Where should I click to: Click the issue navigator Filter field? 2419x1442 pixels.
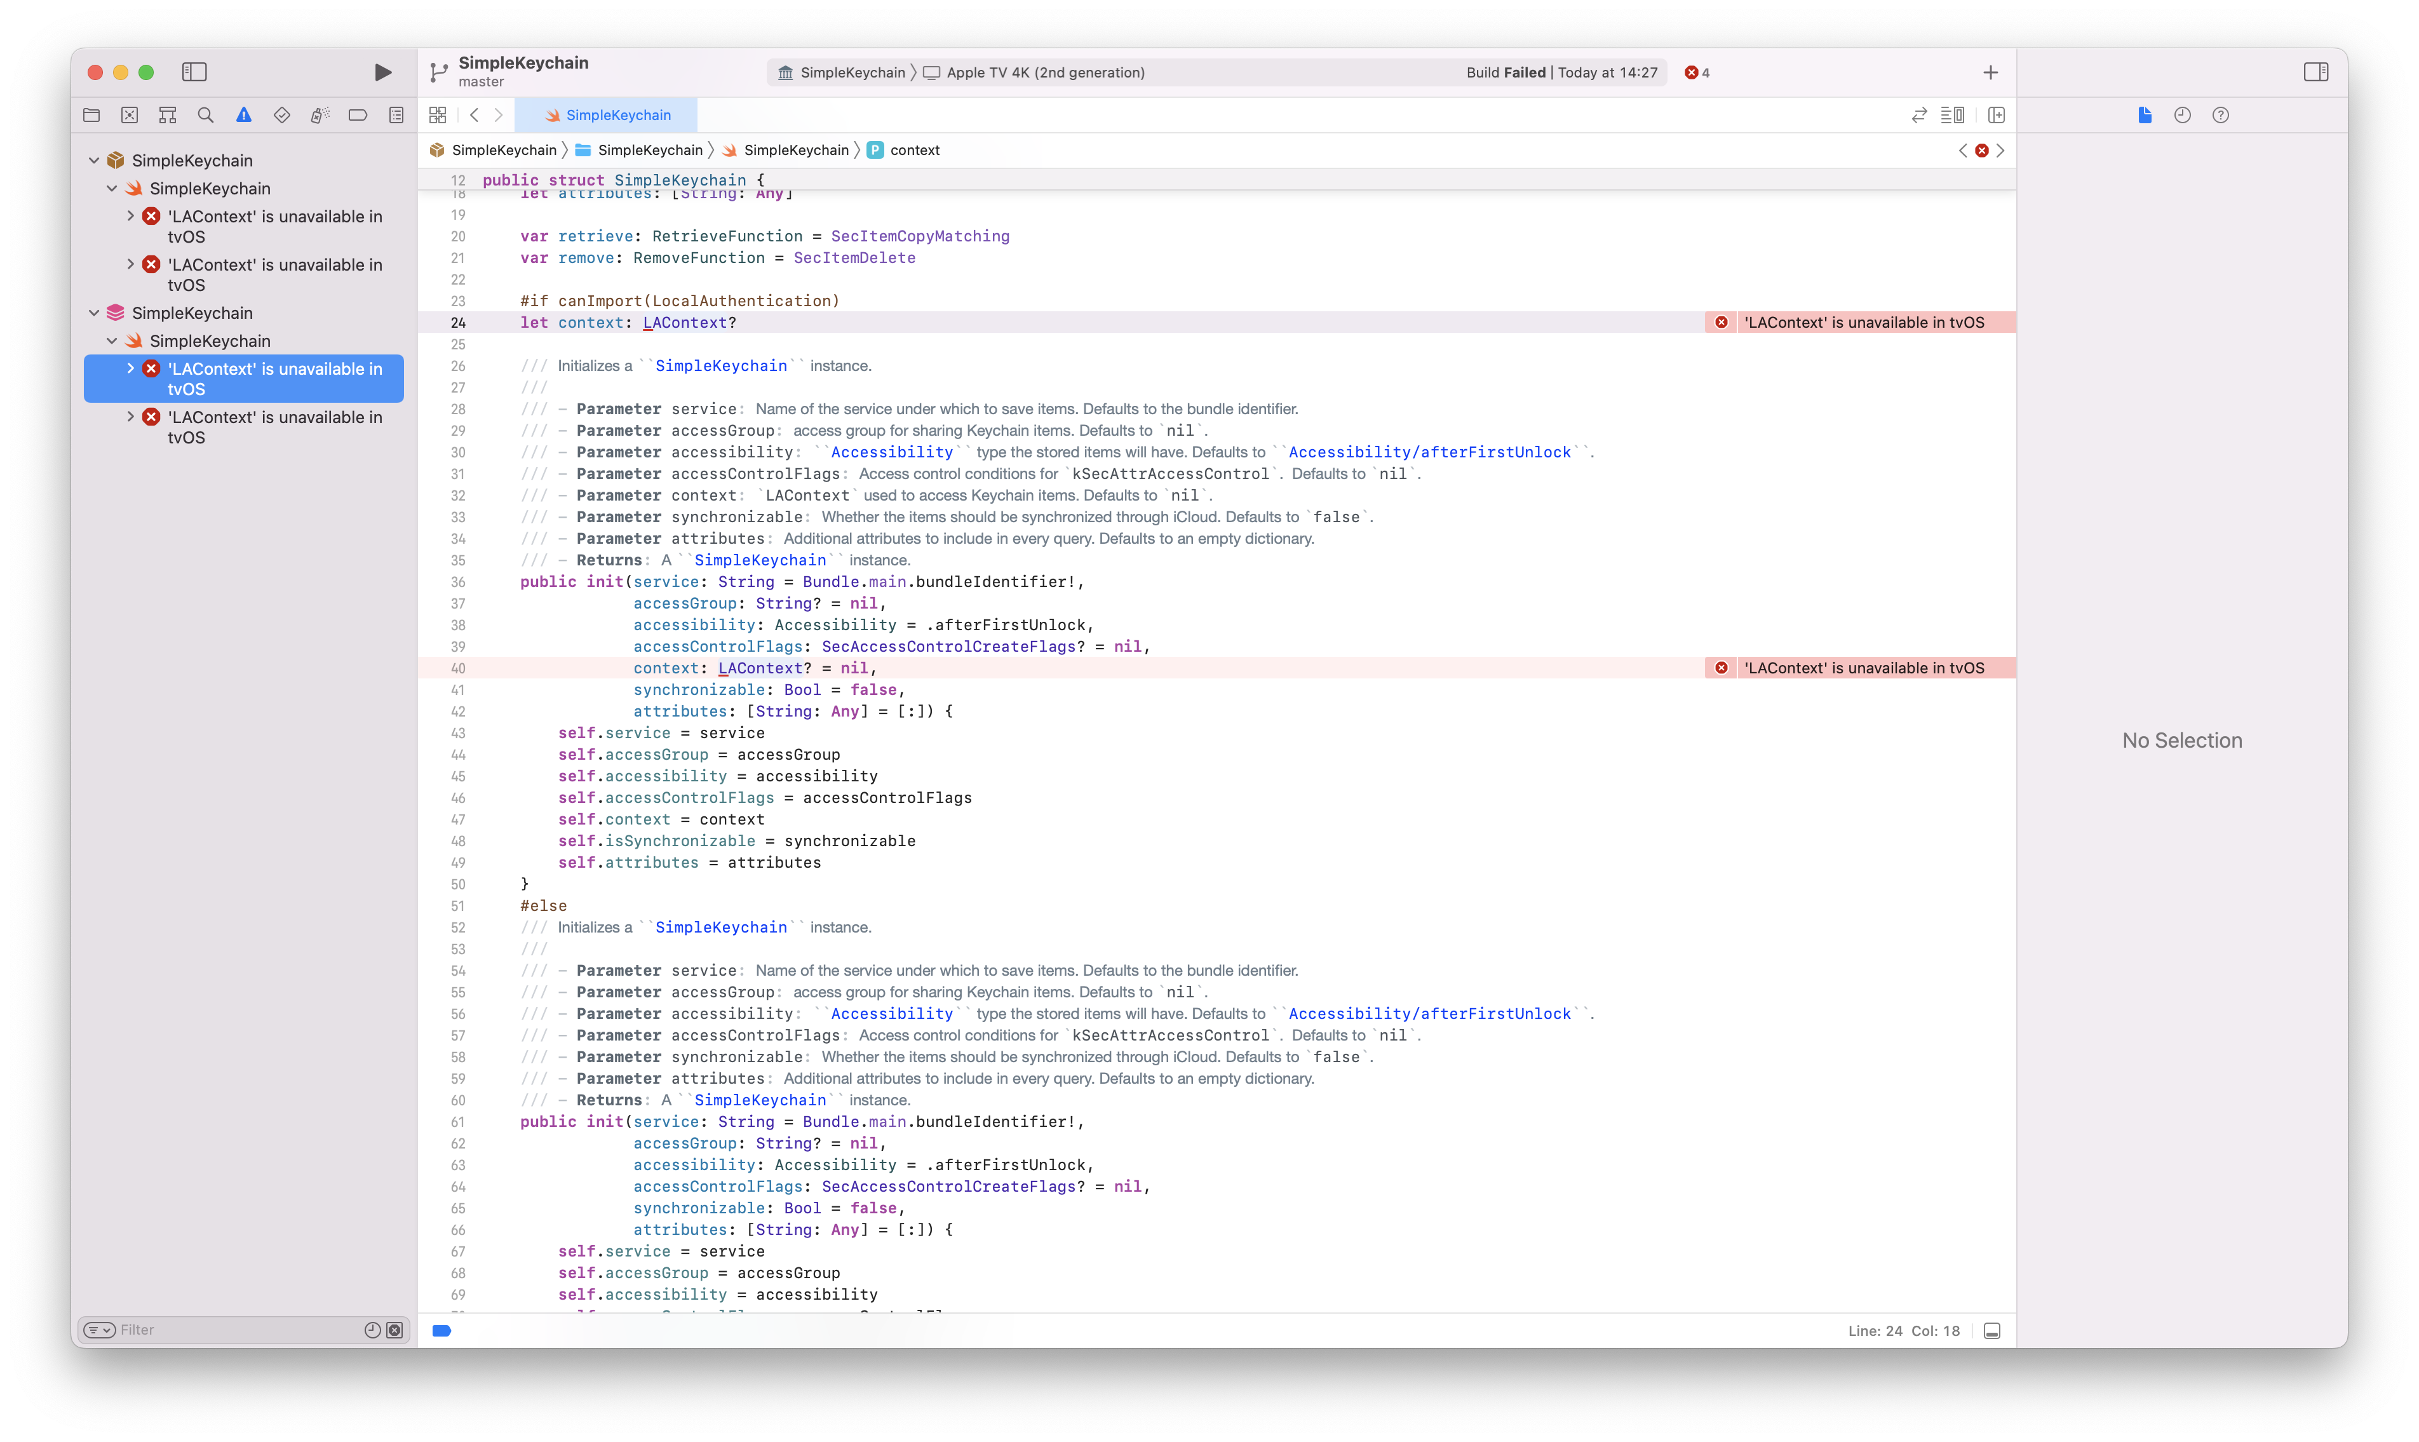238,1330
